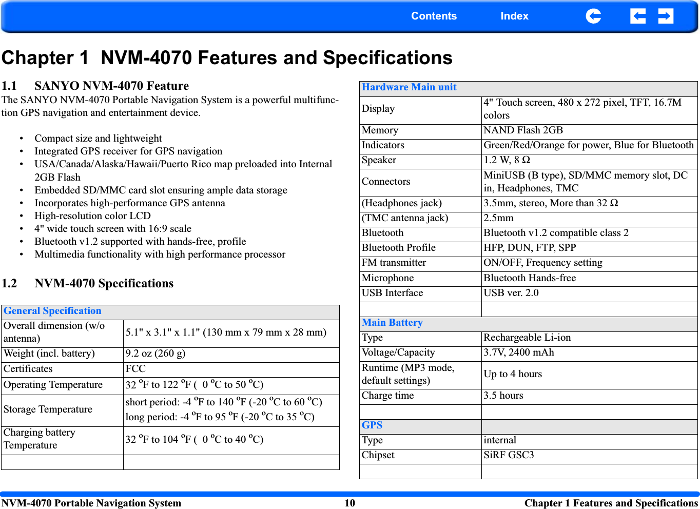Click the value 'Rechargeable Li-ion'
Image resolution: width=700 pixels, height=509 pixels.
[x=527, y=338]
